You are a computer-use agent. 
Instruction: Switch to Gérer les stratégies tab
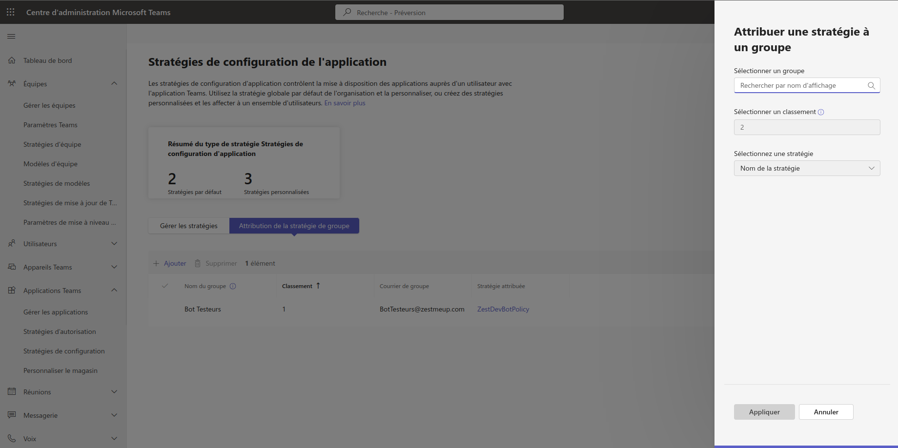tap(188, 226)
